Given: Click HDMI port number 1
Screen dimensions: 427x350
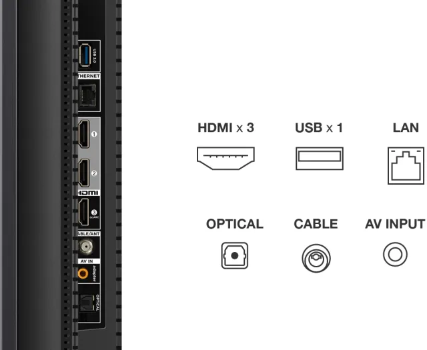Looking at the screenshot, I should pyautogui.click(x=84, y=134).
